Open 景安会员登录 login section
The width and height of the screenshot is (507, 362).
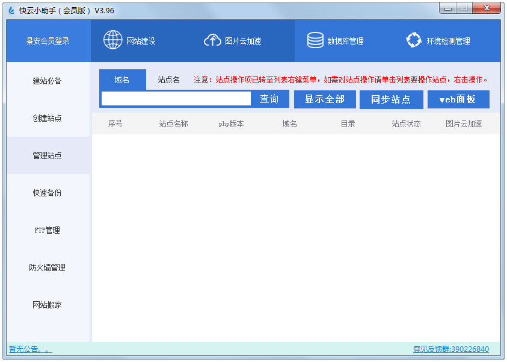(x=48, y=41)
